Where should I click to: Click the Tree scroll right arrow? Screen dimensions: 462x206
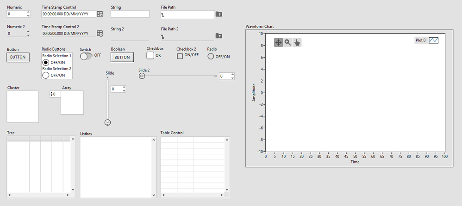click(x=68, y=195)
